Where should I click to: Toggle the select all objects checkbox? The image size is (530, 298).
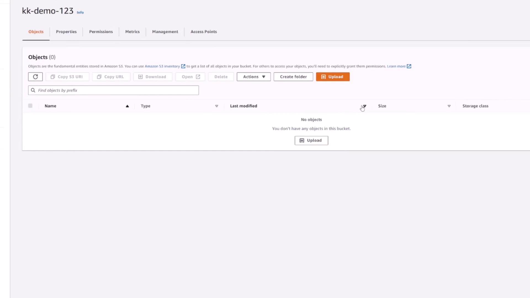(30, 106)
